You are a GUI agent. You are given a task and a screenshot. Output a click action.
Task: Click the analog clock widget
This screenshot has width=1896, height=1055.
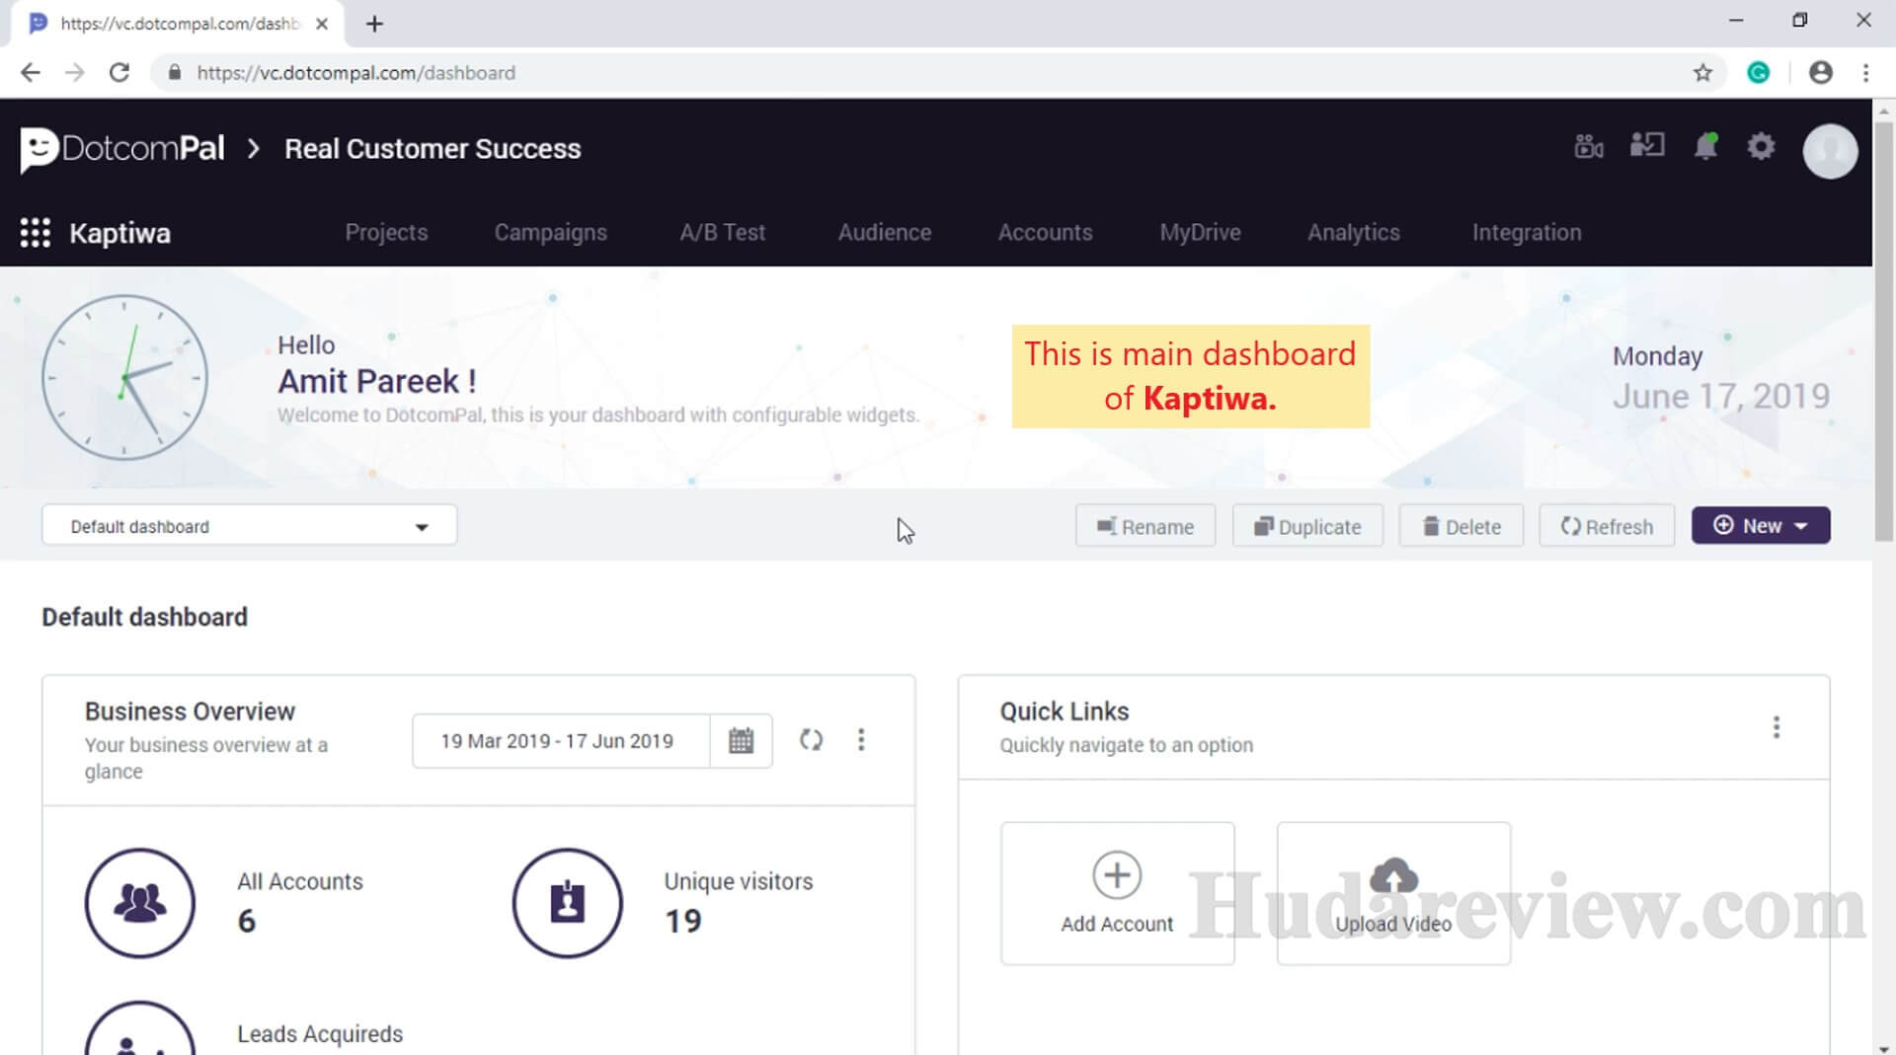pyautogui.click(x=124, y=377)
